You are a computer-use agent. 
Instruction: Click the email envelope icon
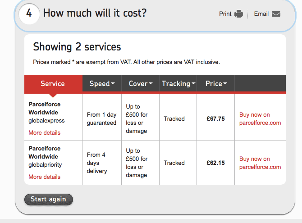pos(276,14)
